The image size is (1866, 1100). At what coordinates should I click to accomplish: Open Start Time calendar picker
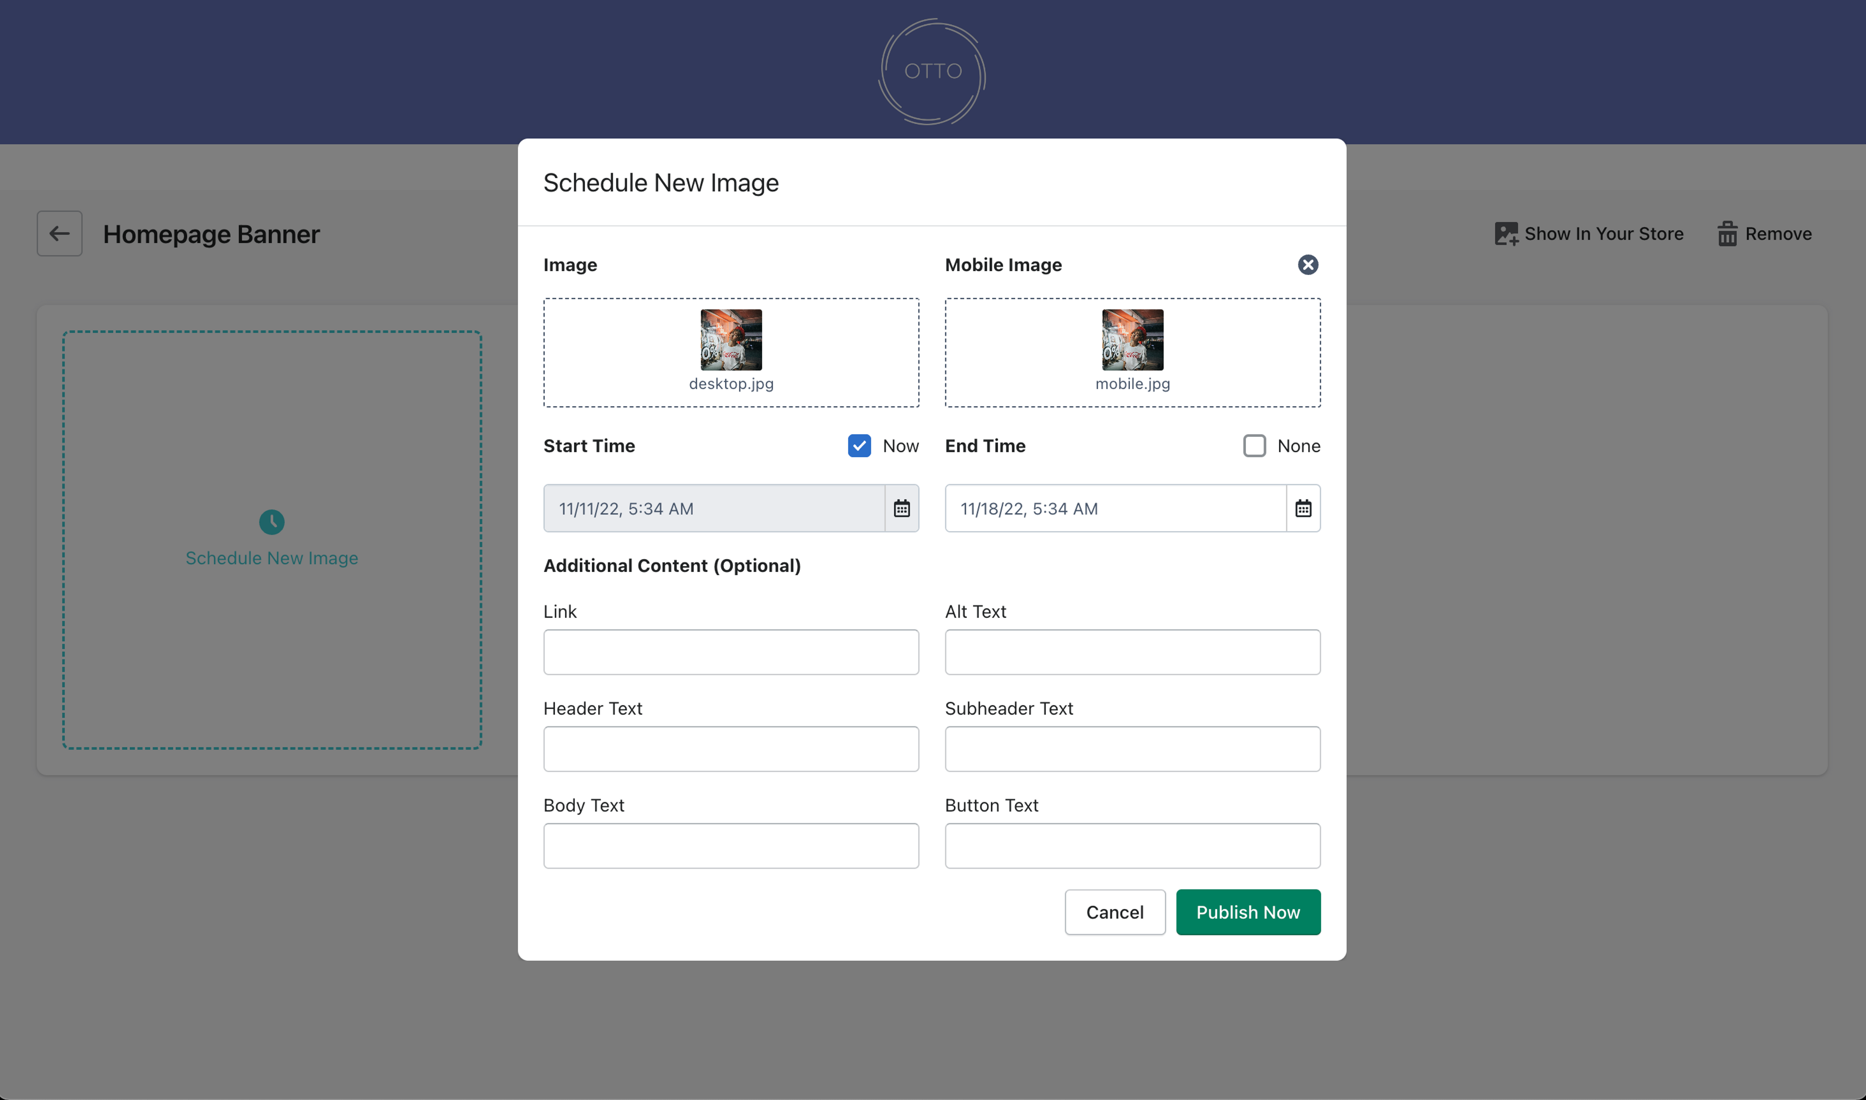tap(901, 509)
